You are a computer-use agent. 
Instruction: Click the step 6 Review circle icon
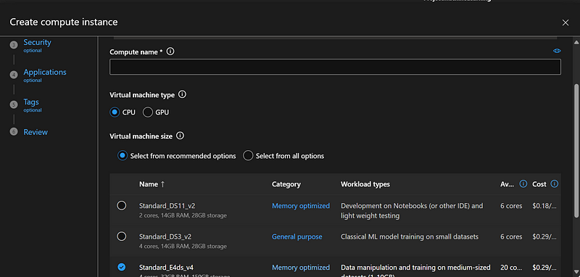(x=14, y=132)
